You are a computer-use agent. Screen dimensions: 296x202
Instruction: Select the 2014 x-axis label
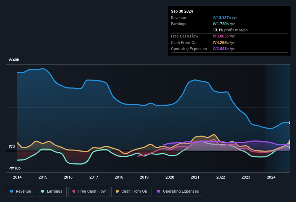17,177
